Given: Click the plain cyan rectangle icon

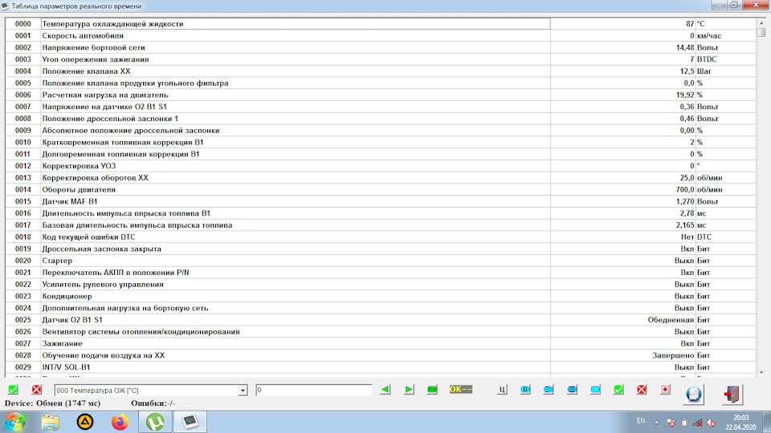Looking at the screenshot, I should (595, 390).
